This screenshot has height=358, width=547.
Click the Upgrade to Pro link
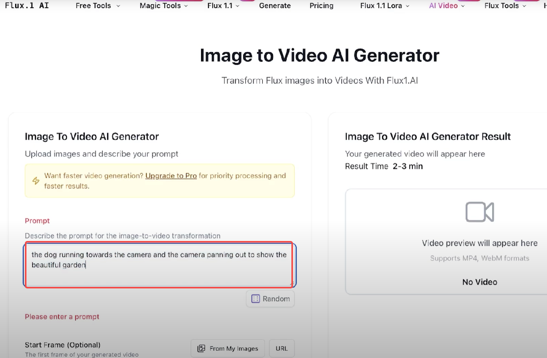(x=171, y=176)
